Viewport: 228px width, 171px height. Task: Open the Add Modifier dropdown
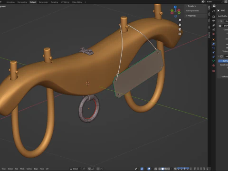pos(223,16)
